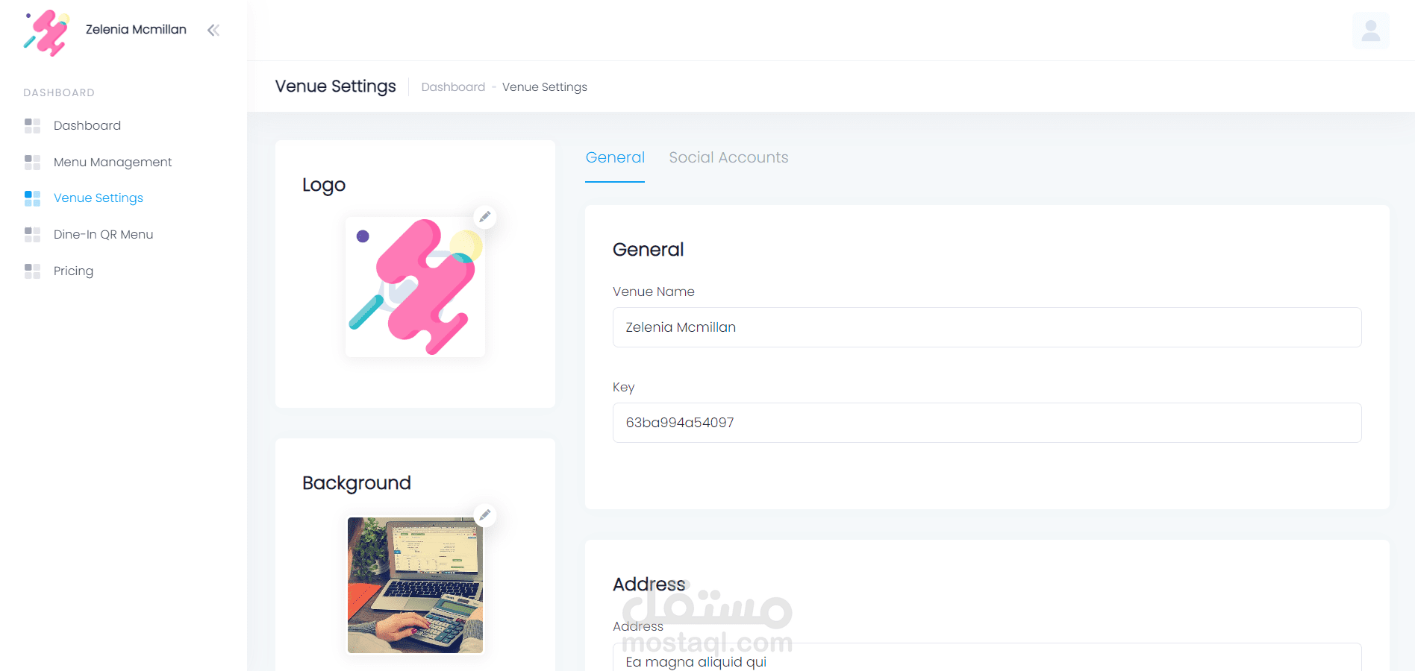Click the Logo card heading
The height and width of the screenshot is (671, 1415).
[x=324, y=185]
